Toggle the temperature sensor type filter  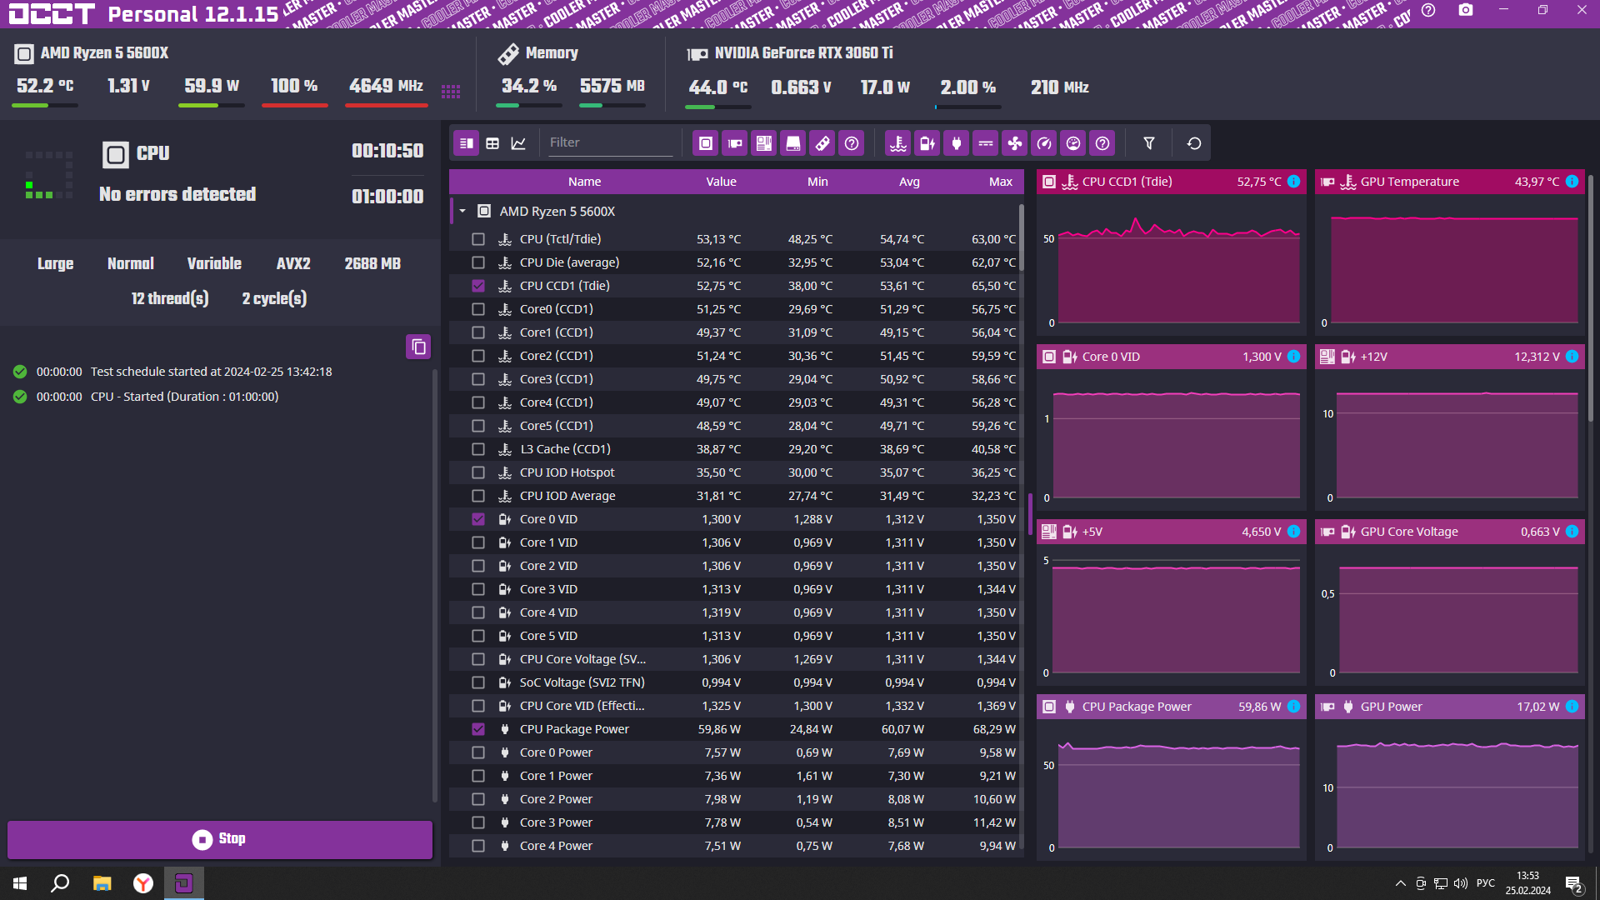pyautogui.click(x=898, y=143)
